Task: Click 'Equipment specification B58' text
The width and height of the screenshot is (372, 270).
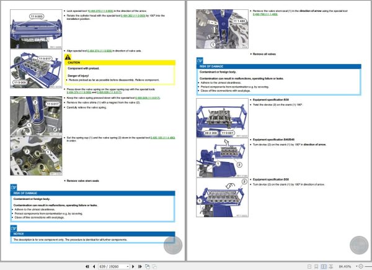Action: coord(271,179)
